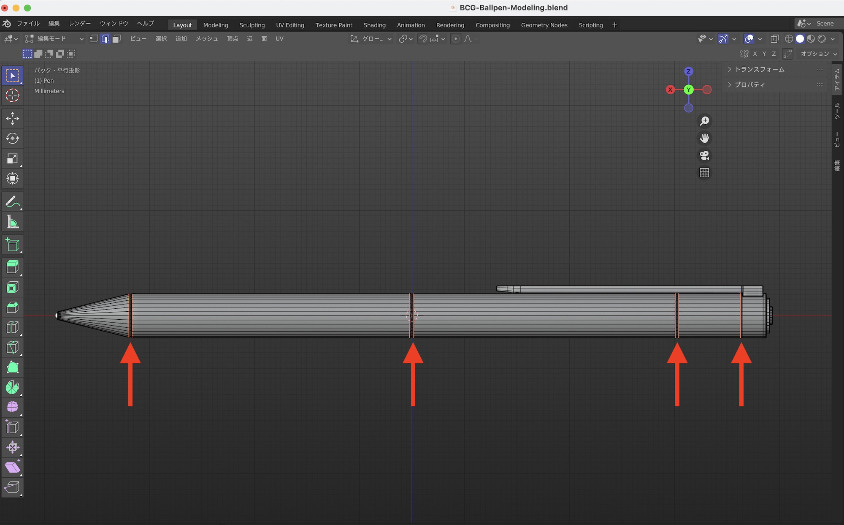The height and width of the screenshot is (525, 844).
Task: Toggle proportional editing button
Action: (x=455, y=39)
